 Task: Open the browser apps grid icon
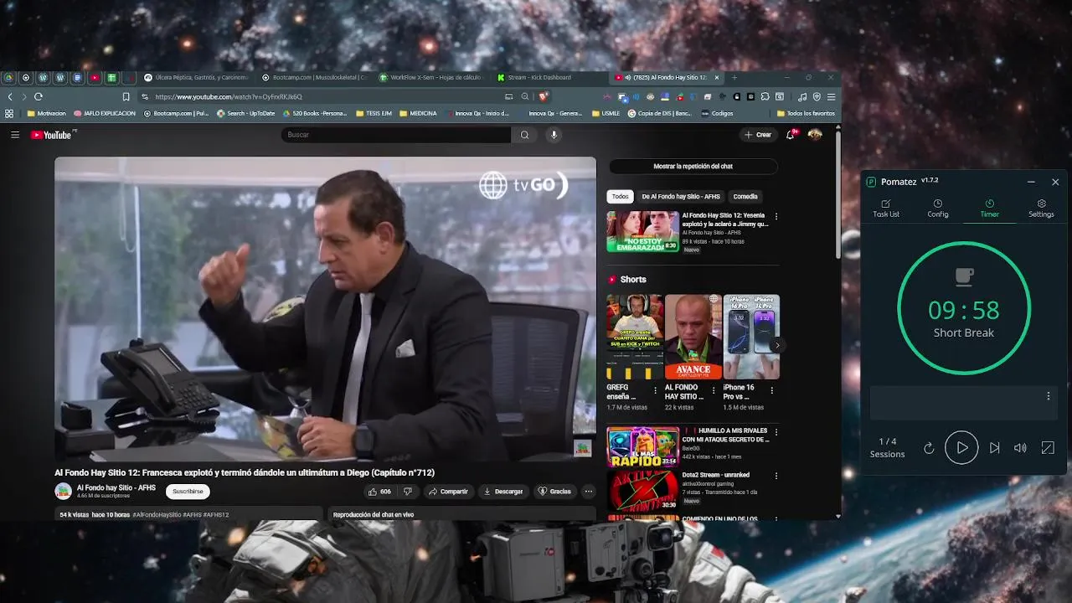click(x=9, y=114)
